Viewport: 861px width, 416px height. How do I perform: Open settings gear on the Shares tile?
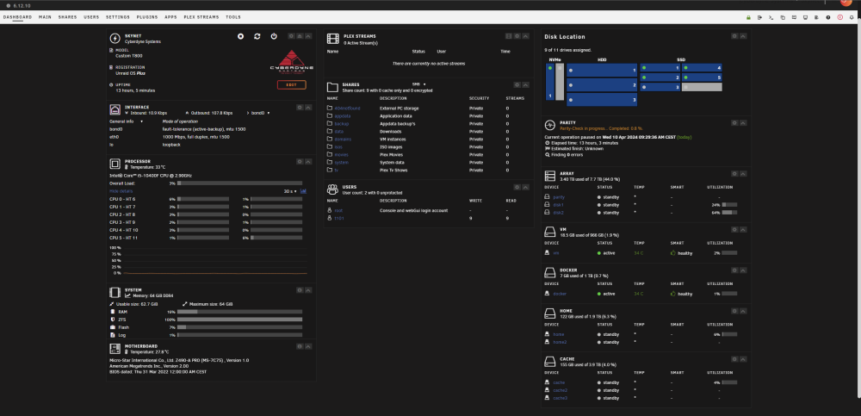tap(517, 85)
